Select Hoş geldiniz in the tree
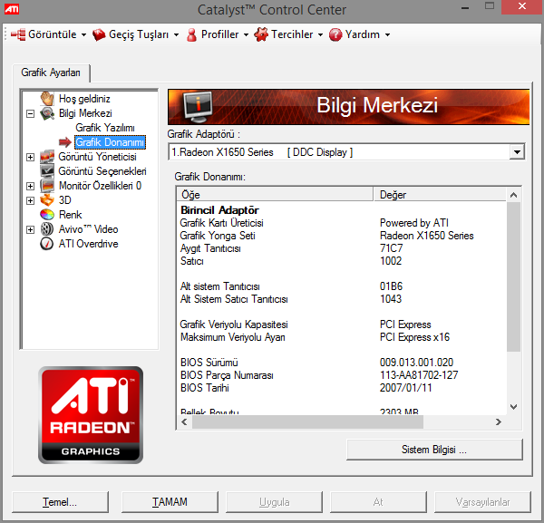This screenshot has width=544, height=523. pos(84,99)
